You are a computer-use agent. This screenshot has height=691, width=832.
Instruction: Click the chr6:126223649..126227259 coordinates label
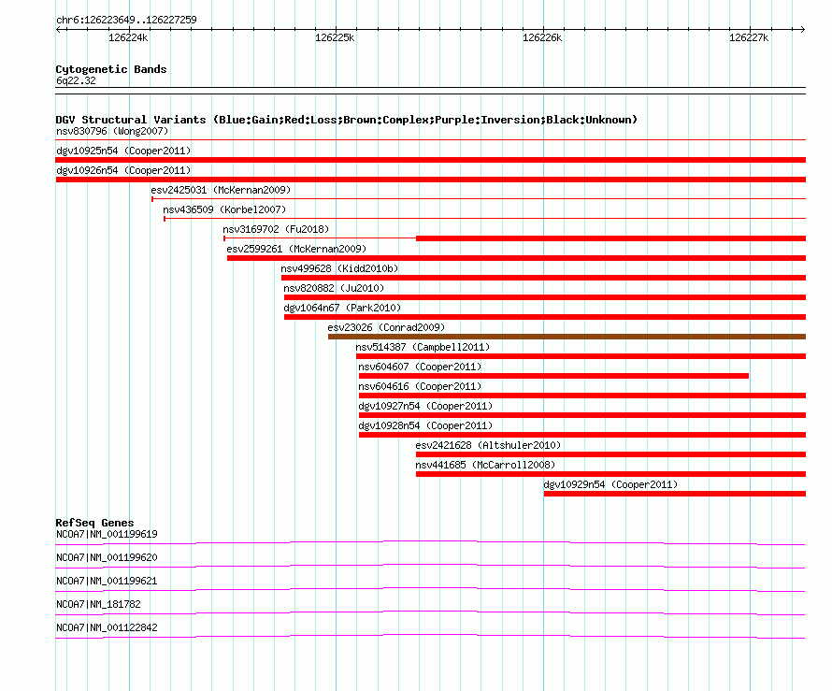pyautogui.click(x=126, y=20)
